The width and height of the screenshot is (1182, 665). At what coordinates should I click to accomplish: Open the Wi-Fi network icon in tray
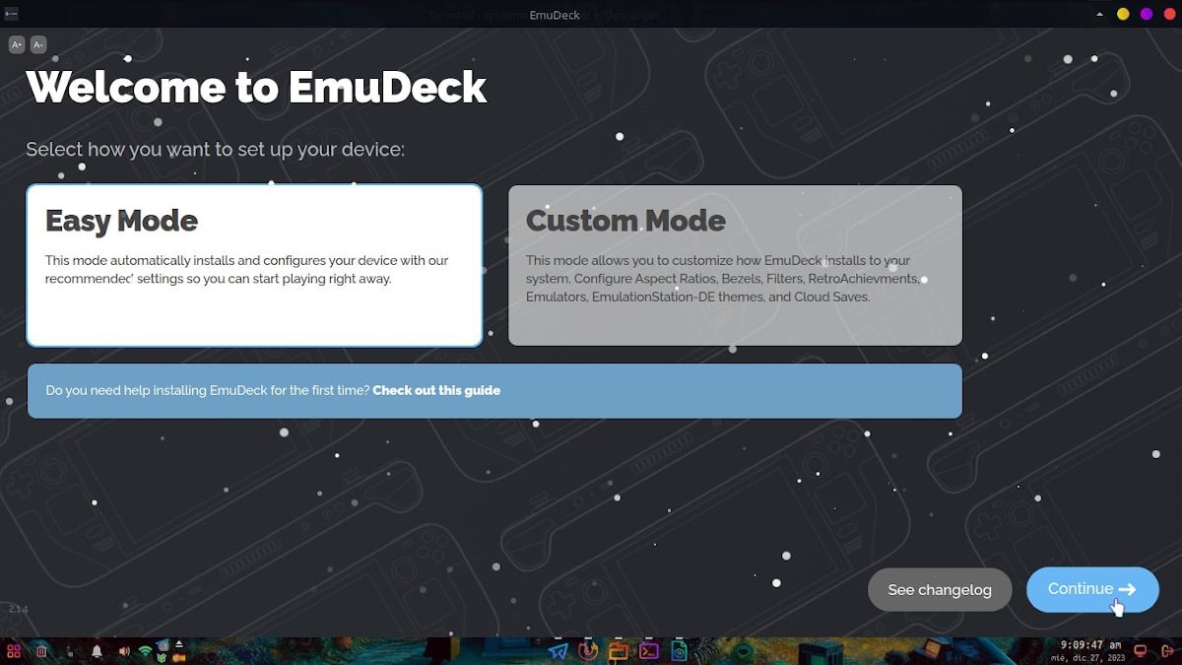145,650
